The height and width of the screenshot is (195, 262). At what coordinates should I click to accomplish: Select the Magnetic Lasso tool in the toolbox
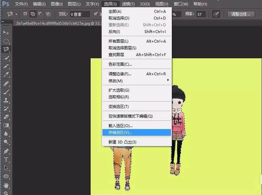click(x=6, y=49)
